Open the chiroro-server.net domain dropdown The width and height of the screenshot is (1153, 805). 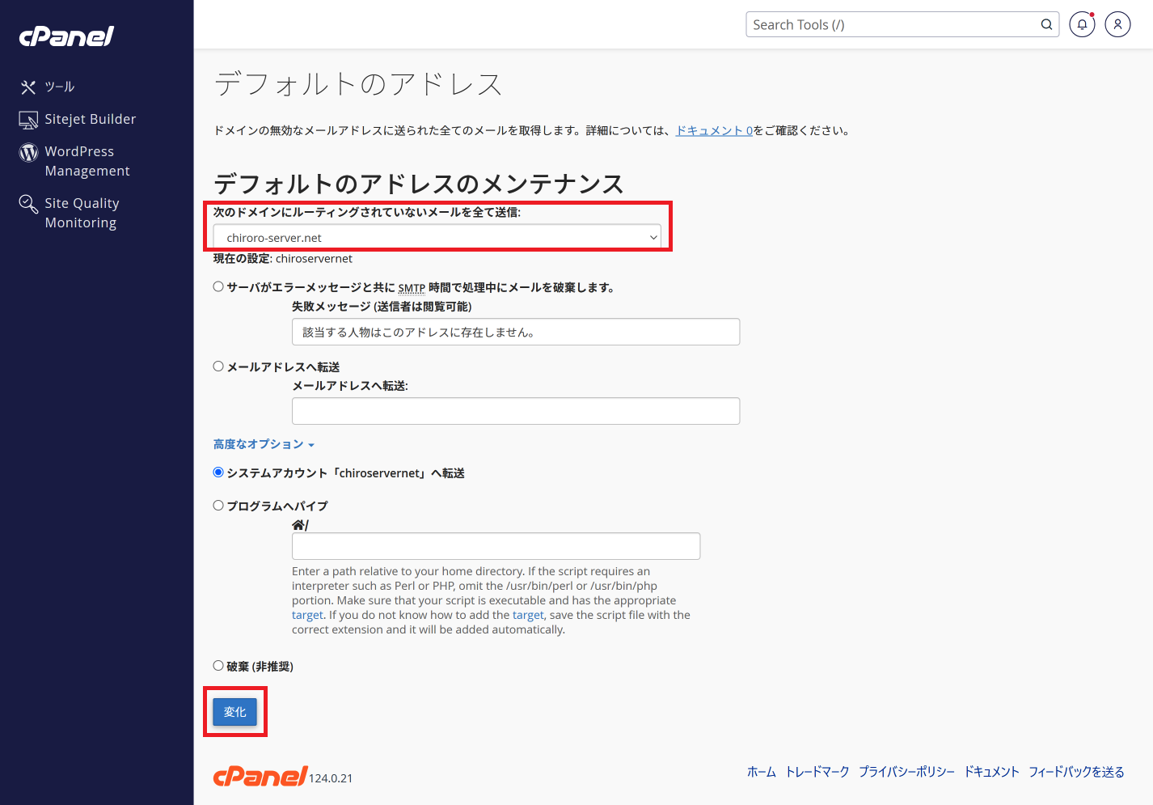tap(437, 237)
